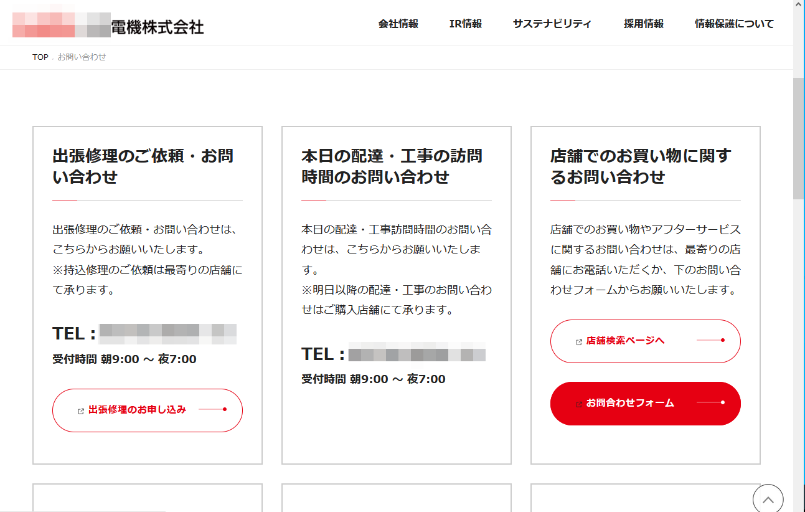Click external link icon beside お問合わせフォーム
805x512 pixels.
579,404
